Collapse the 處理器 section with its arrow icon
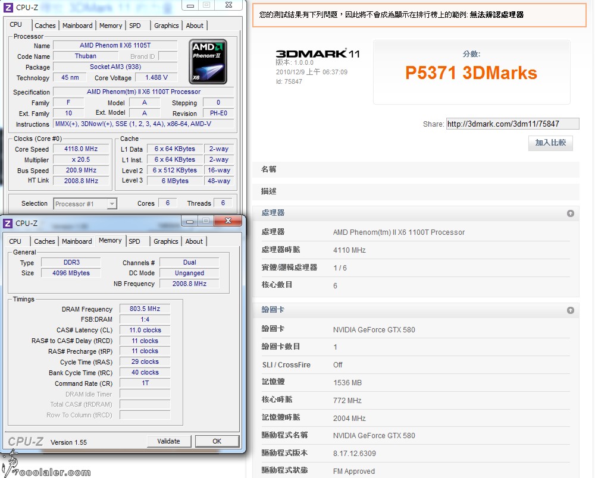Viewport: 595px width, 478px height. pos(571,213)
